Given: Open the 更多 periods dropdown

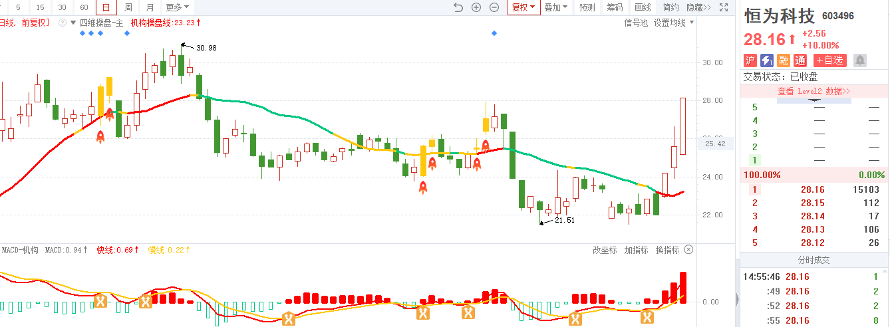Looking at the screenshot, I should [177, 7].
